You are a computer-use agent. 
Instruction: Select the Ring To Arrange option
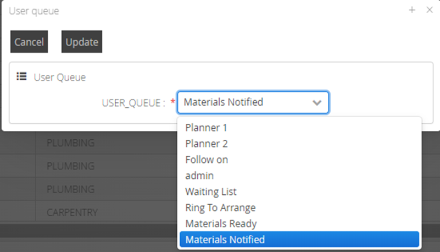tap(220, 207)
